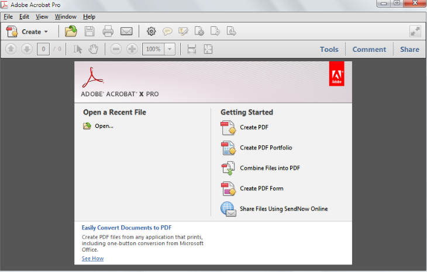
Task: Select the sticky note comment icon
Action: (x=167, y=32)
